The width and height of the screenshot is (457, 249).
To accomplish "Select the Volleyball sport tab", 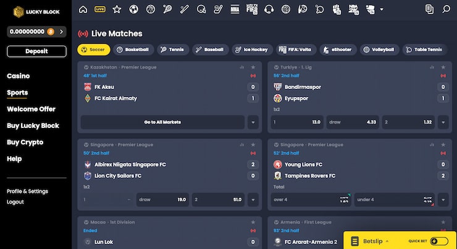I will pos(379,49).
